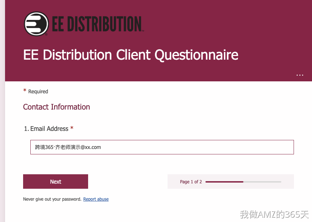Select the Contact Information section heading
This screenshot has width=312, height=222.
click(x=56, y=107)
